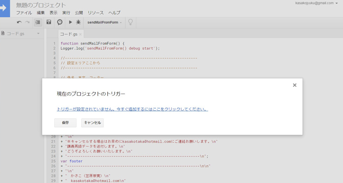Click line number 29 in the gutter
The width and height of the screenshot is (343, 183).
coord(53,181)
